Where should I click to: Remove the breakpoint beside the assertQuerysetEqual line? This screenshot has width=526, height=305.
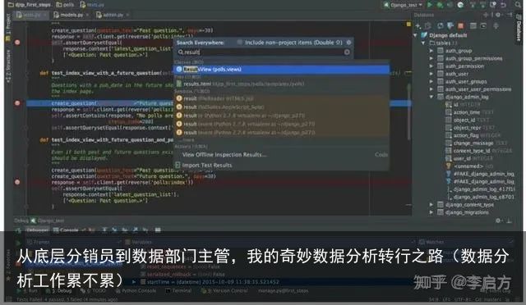(x=17, y=43)
